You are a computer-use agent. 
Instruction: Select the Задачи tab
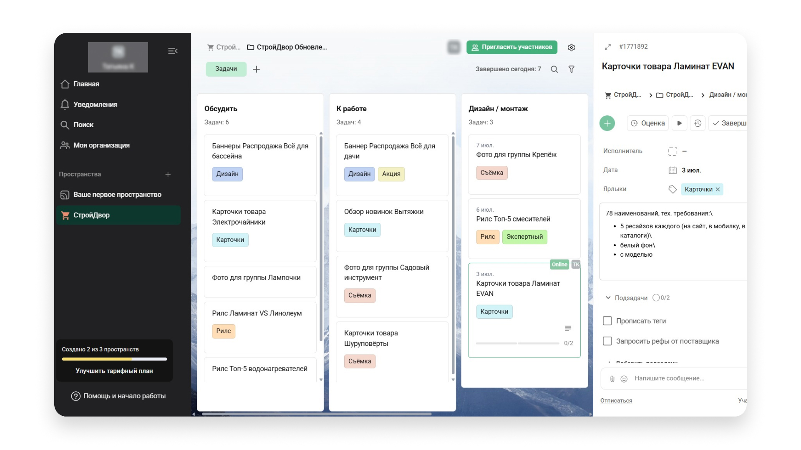(x=226, y=69)
